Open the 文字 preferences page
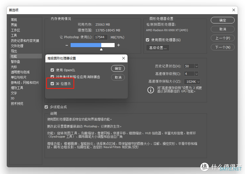 click(x=14, y=93)
